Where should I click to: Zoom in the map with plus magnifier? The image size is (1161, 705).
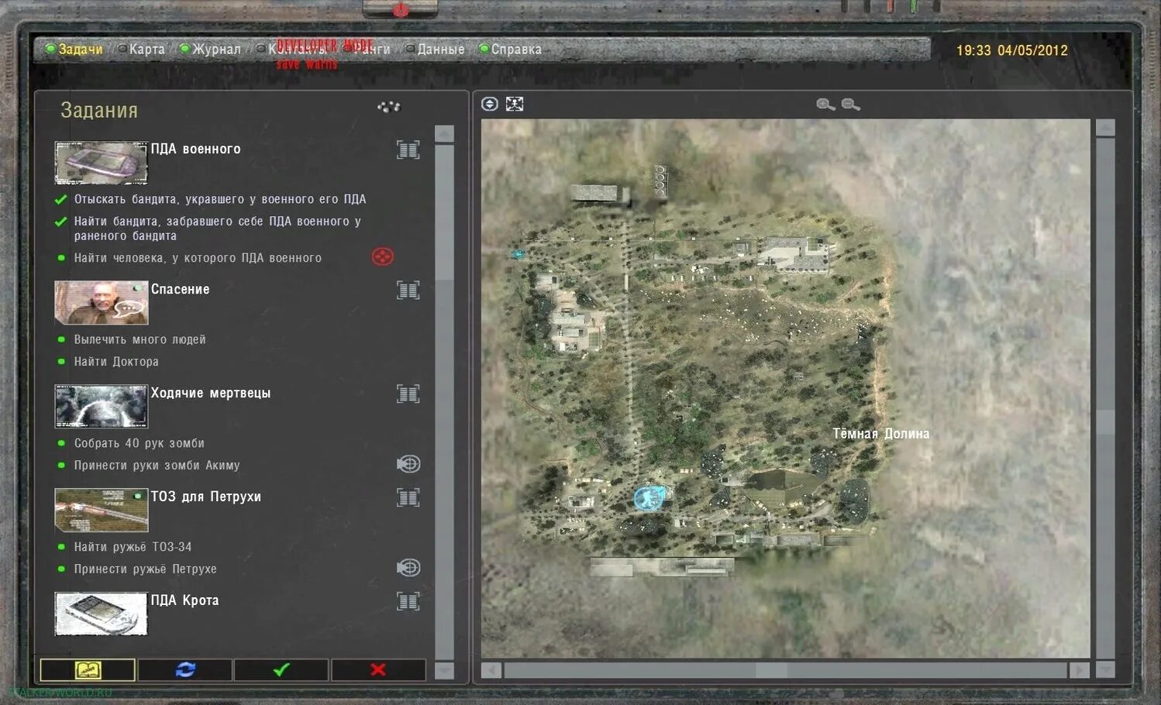tap(825, 104)
